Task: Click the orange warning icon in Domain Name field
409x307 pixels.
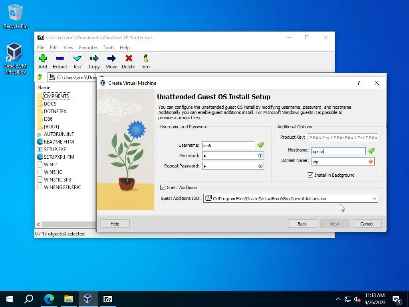Action: (370, 161)
